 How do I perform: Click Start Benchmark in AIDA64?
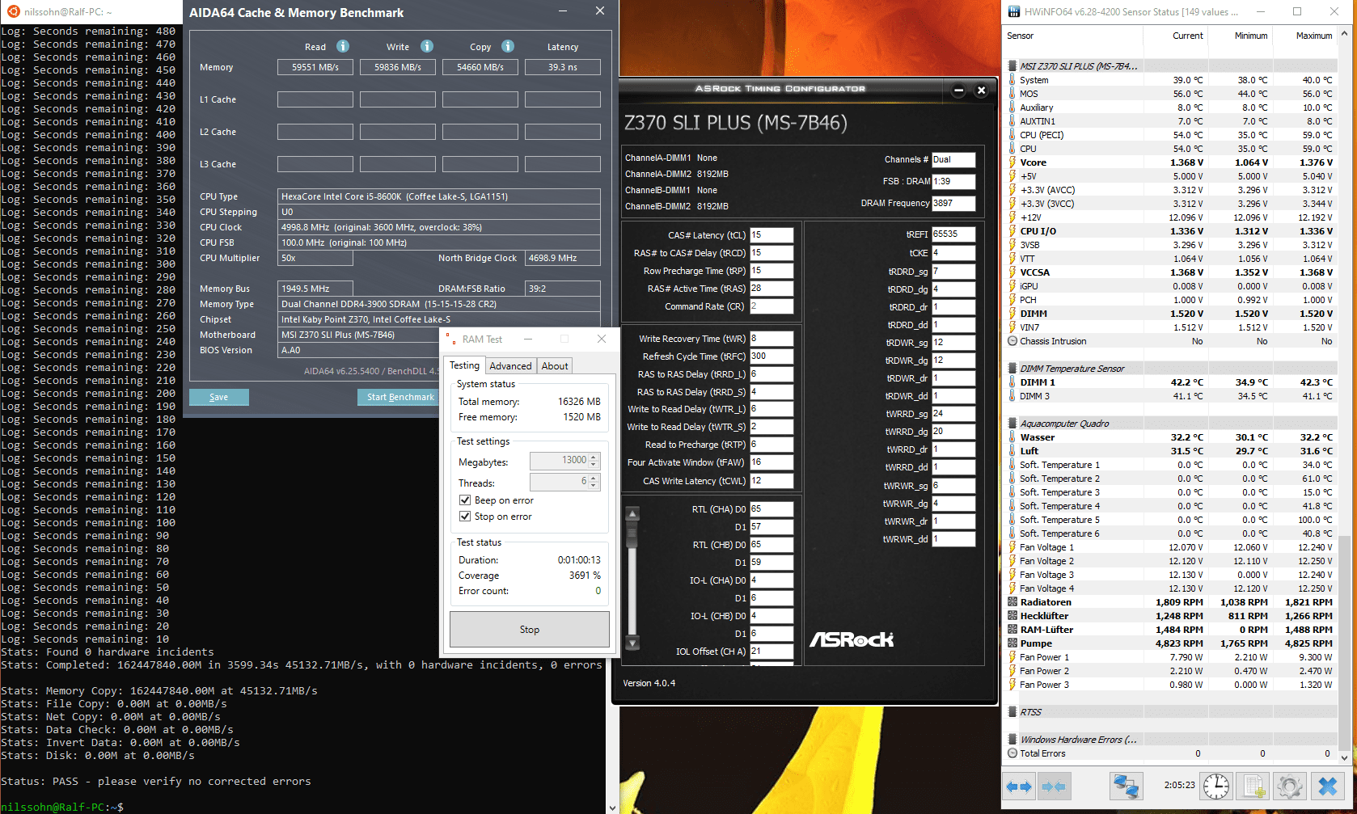tap(398, 397)
